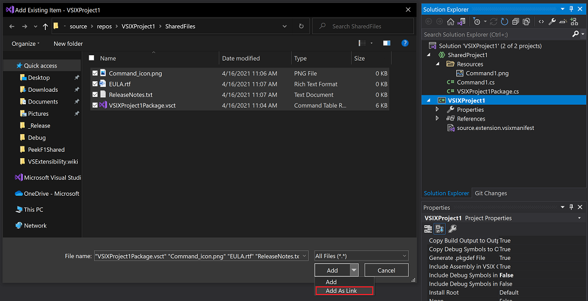Sort properties alphabetically
Viewport: 588px width, 301px height.
tap(440, 229)
